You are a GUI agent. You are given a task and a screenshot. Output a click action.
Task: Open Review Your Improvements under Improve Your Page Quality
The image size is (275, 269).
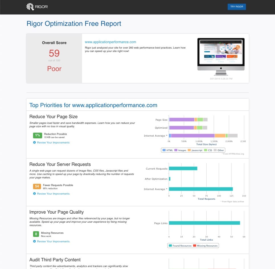53,241
